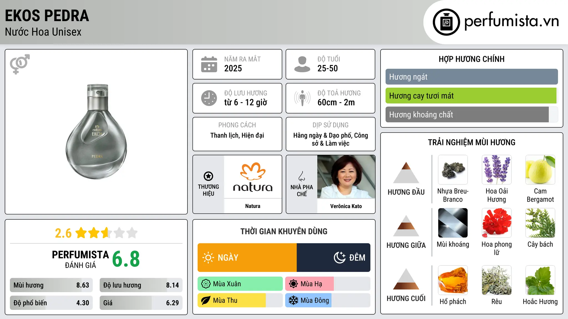The height and width of the screenshot is (319, 568).
Task: Click the launch year value 2025
Action: (x=233, y=68)
